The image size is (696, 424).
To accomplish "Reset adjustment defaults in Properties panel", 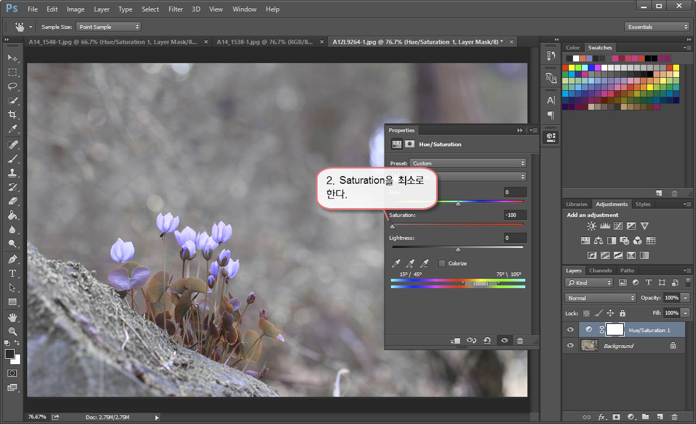I will pos(487,340).
